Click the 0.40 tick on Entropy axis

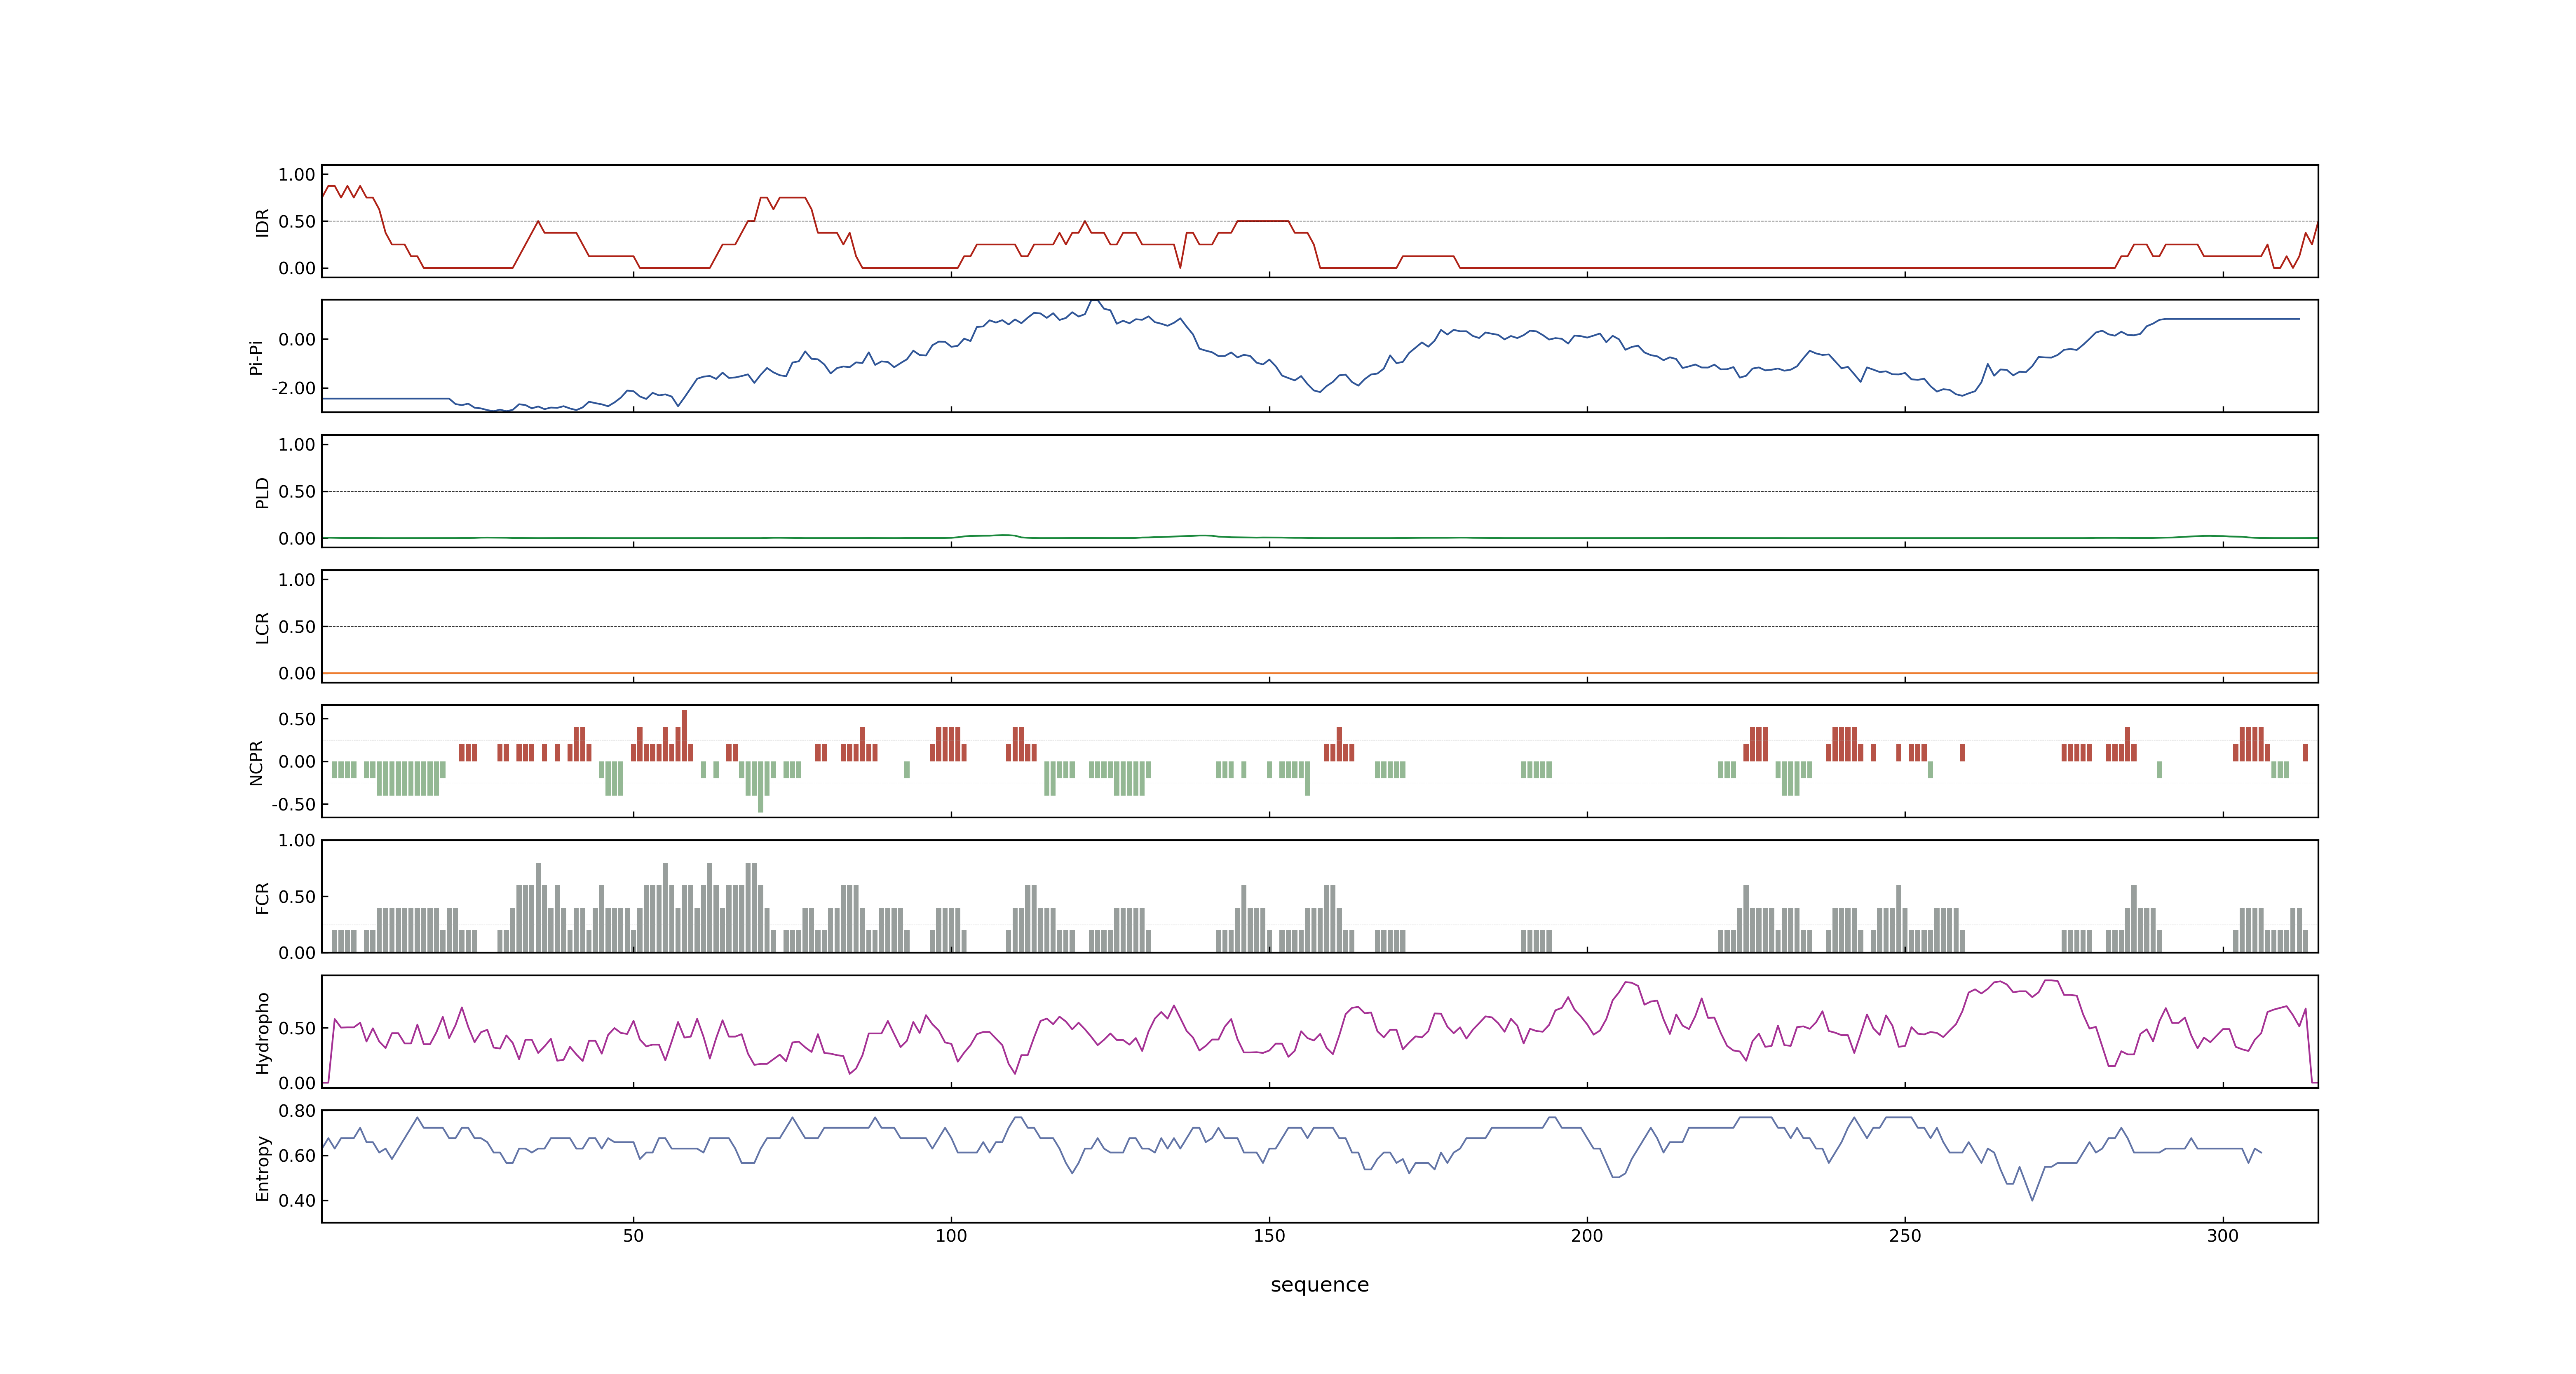pyautogui.click(x=297, y=1200)
